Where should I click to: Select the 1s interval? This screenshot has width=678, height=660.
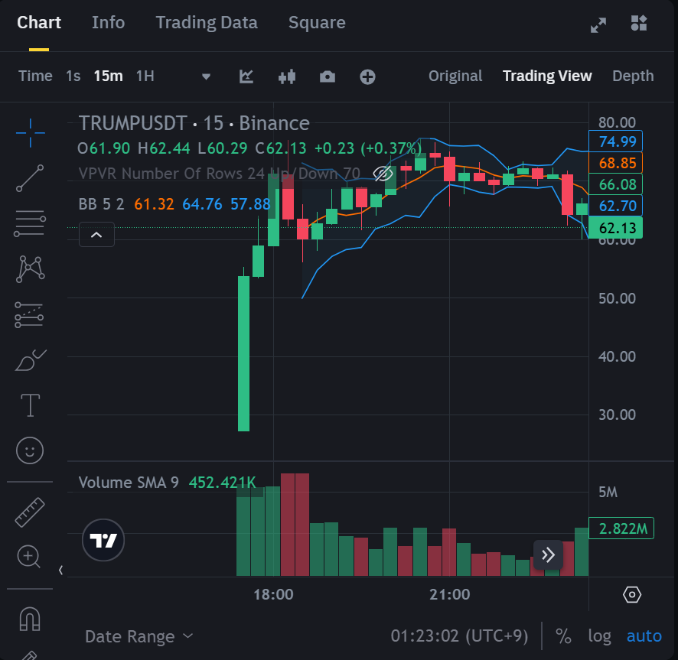click(x=73, y=76)
